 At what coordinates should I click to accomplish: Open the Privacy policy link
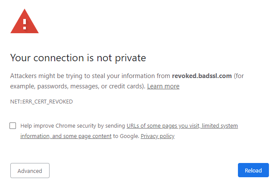(x=157, y=136)
